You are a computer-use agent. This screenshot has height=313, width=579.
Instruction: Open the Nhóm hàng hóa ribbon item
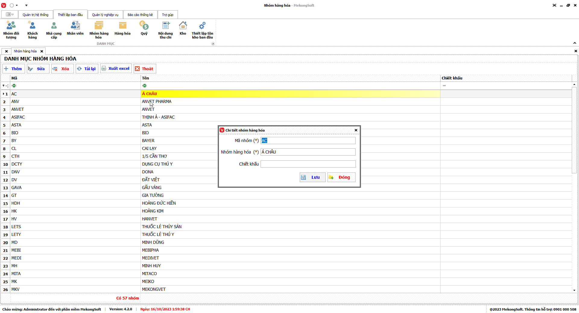(x=99, y=30)
